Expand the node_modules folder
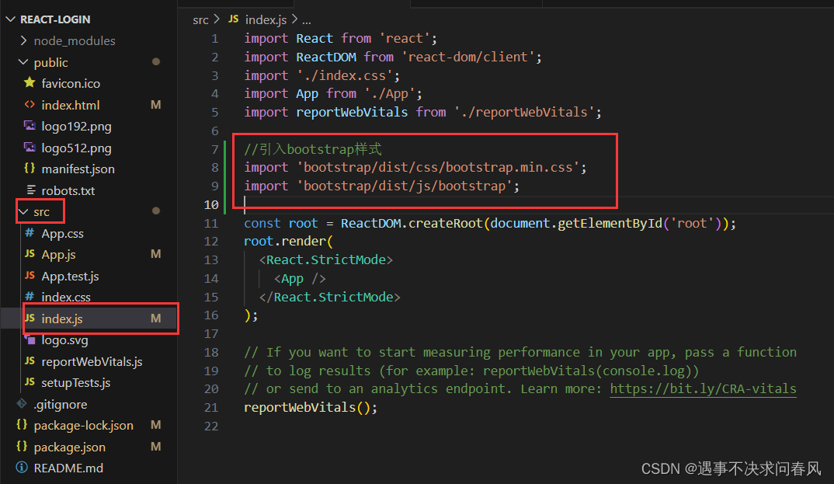The height and width of the screenshot is (484, 834). coord(23,40)
